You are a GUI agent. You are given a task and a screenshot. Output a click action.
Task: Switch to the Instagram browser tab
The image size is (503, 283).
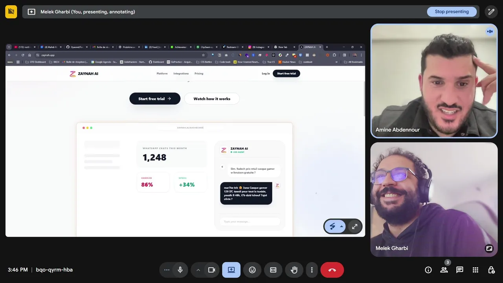tap(259, 47)
